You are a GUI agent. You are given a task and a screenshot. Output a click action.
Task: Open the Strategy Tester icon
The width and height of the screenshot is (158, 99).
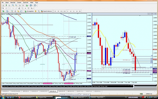pyautogui.click(x=39, y=11)
